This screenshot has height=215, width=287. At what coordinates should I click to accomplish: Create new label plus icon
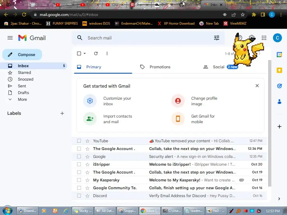tap(62, 113)
